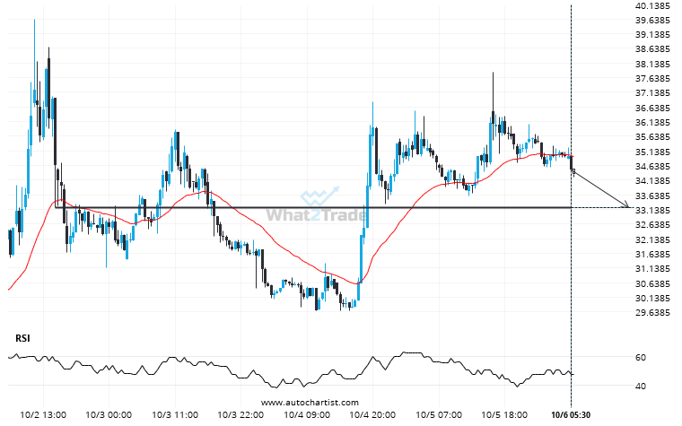Click the 29.6385 price axis label

652,313
